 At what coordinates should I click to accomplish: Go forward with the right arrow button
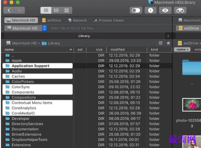(x=19, y=10)
